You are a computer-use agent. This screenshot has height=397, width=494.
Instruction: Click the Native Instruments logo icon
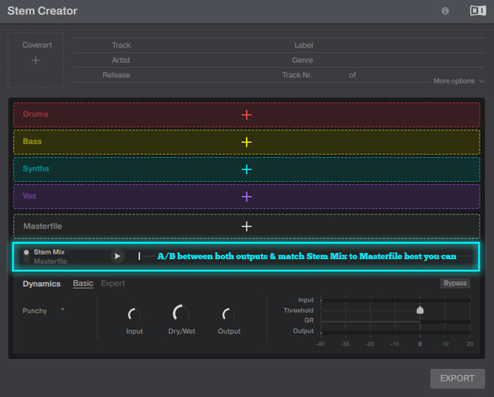click(x=477, y=11)
